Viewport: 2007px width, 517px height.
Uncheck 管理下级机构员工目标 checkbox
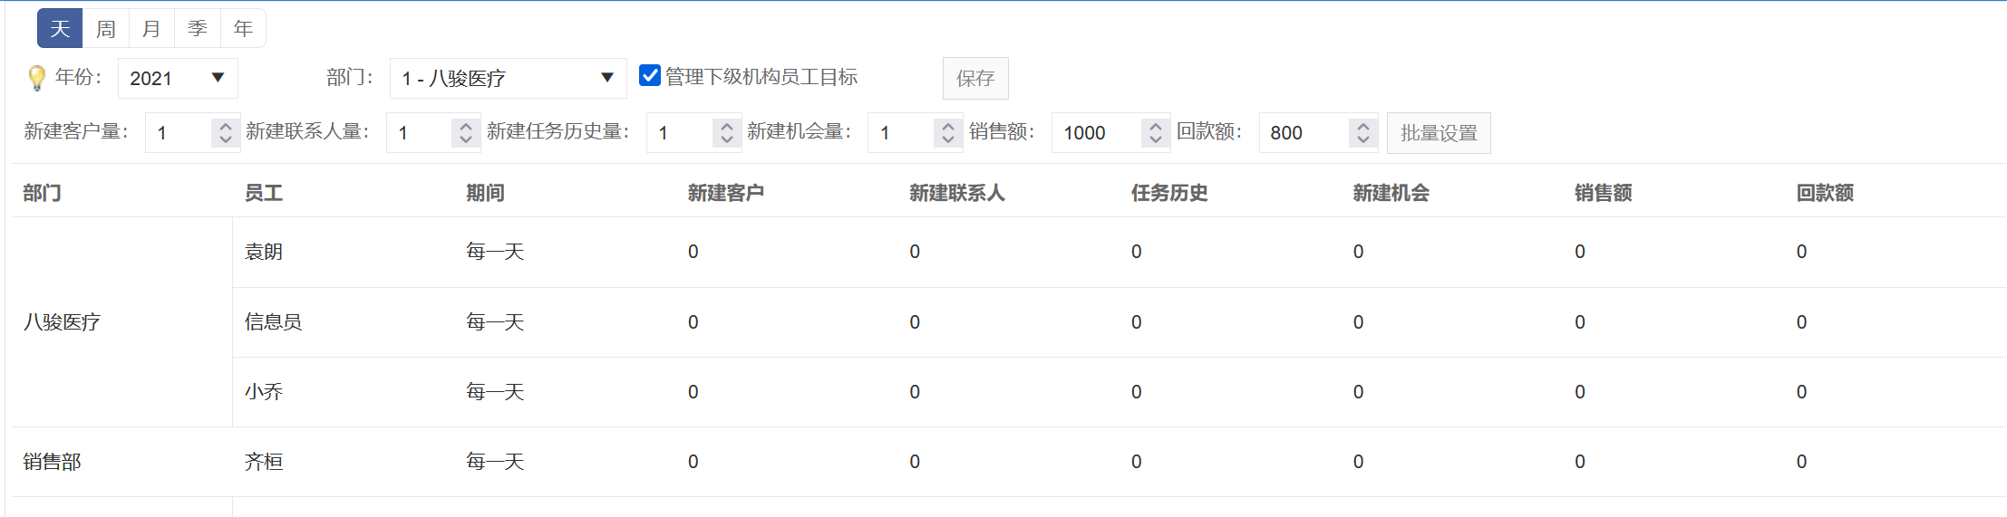point(650,76)
